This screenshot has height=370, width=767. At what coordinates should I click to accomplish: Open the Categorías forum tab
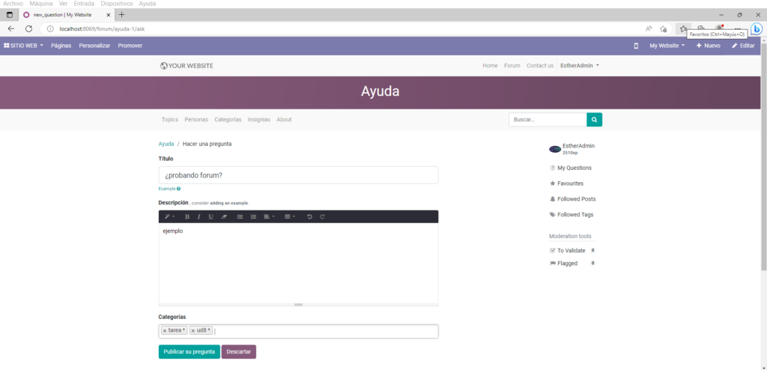click(228, 119)
